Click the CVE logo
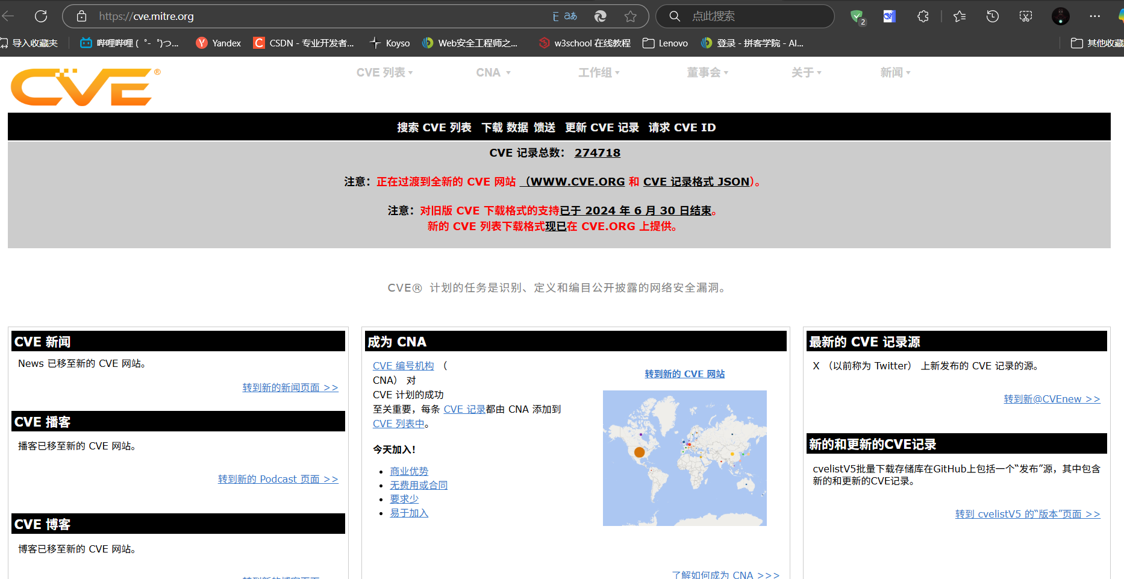1124x579 pixels. [86, 87]
